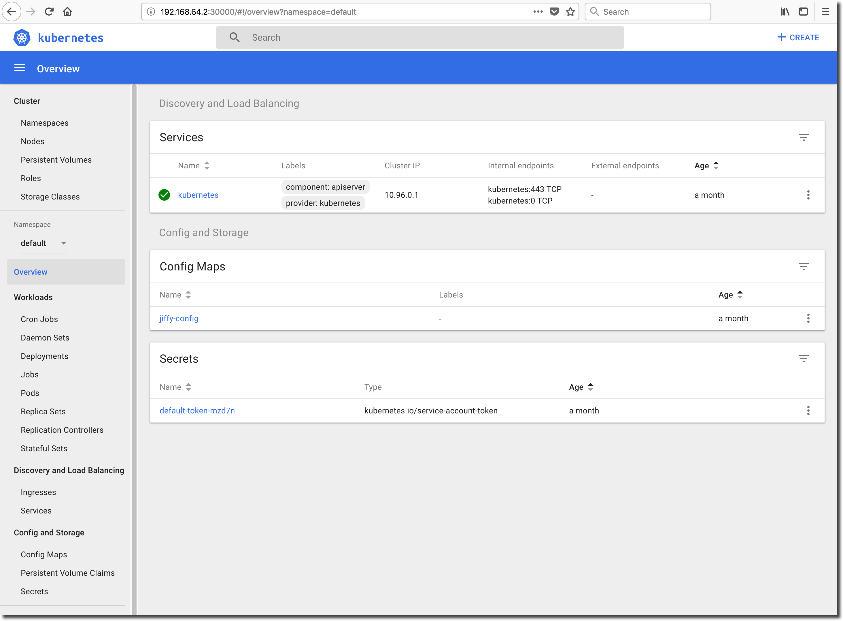The image size is (843, 621).
Task: Click the component: apiserver label chip
Action: click(x=325, y=187)
